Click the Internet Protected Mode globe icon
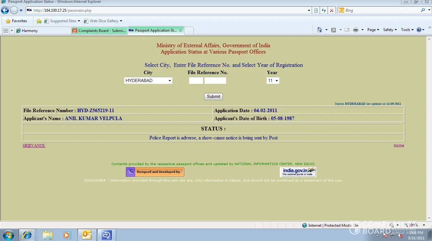 tap(305, 225)
